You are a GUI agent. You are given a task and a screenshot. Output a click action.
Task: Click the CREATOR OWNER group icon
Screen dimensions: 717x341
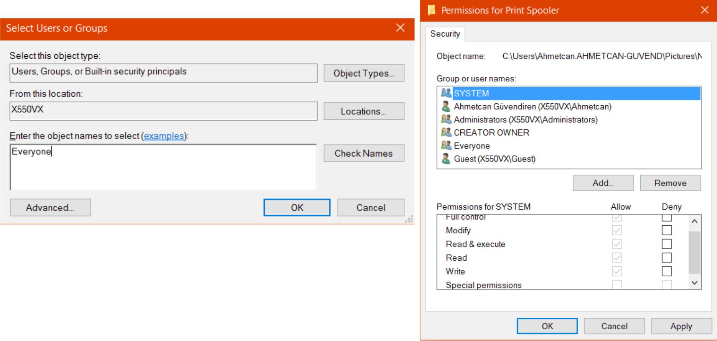[446, 133]
